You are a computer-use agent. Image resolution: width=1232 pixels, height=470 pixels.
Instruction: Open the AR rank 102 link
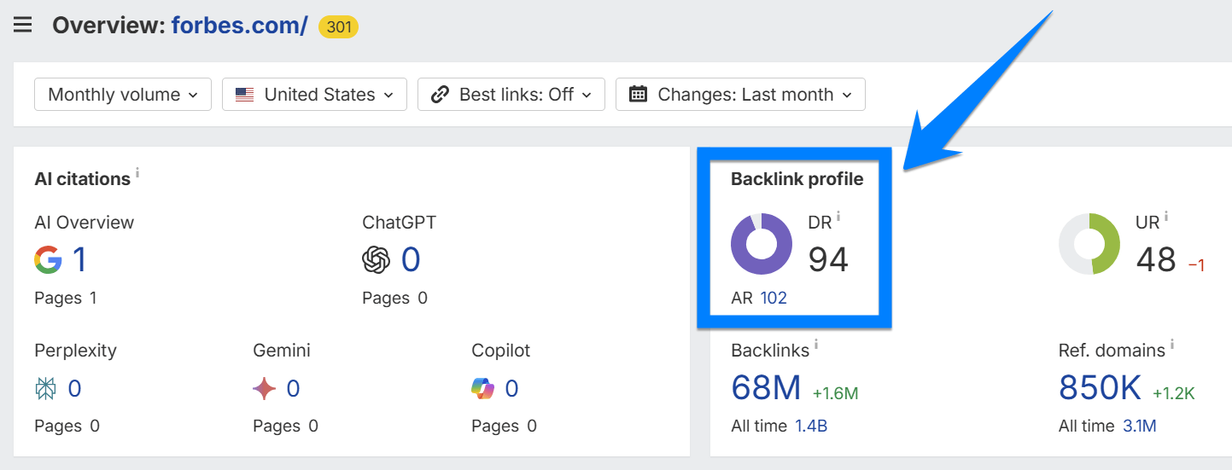point(774,299)
